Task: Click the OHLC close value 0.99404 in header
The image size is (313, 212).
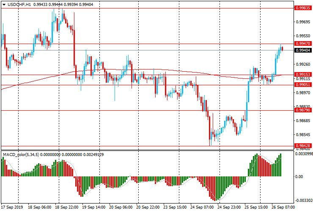Action: [86, 4]
